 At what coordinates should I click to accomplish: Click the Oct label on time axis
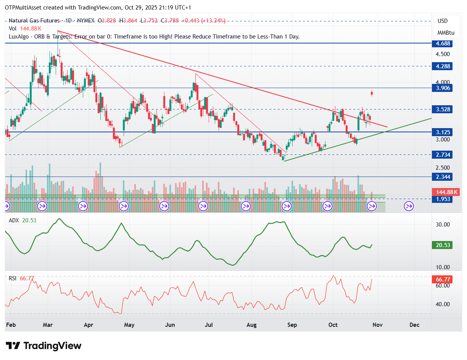pos(333,325)
